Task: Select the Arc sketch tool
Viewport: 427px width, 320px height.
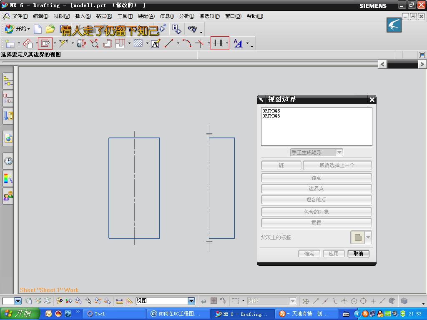Action: (x=187, y=43)
